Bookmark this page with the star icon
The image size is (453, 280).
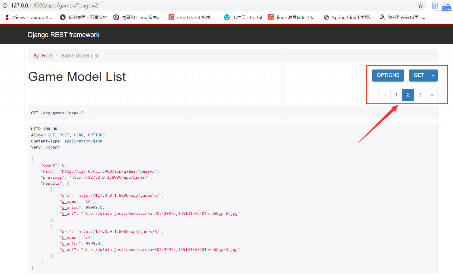[x=420, y=6]
